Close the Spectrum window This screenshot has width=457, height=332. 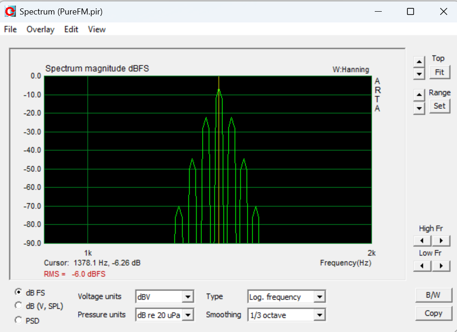[443, 11]
